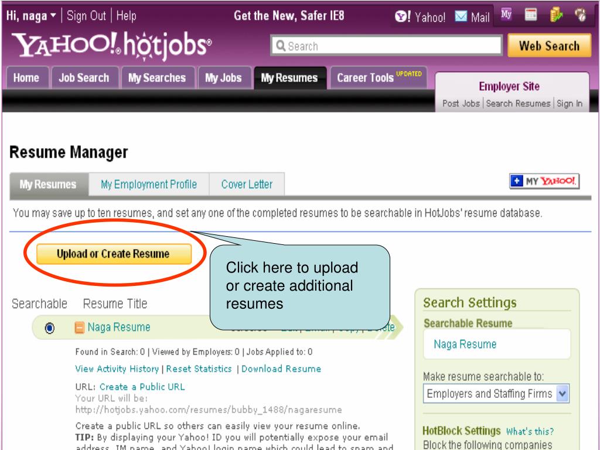The width and height of the screenshot is (600, 450).
Task: Select the Searchable radio button for Naga Resume
Action: click(49, 328)
